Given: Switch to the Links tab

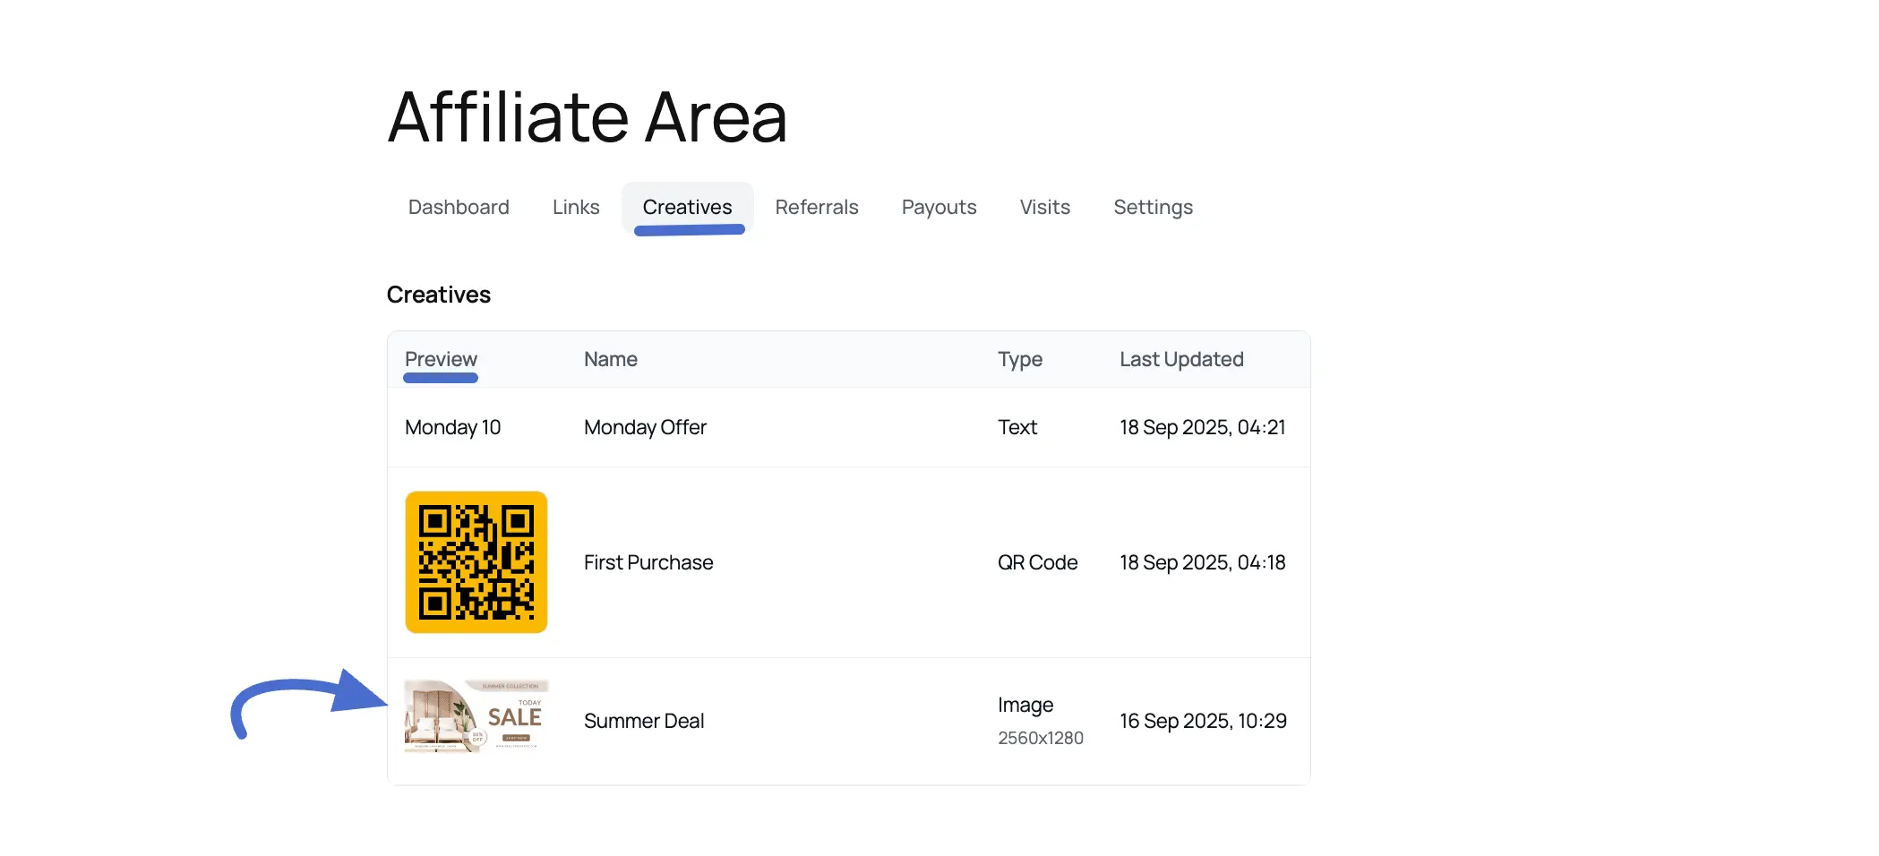Looking at the screenshot, I should pyautogui.click(x=576, y=208).
